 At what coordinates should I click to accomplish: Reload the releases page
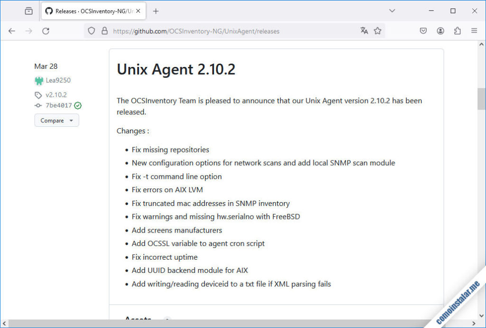point(46,30)
